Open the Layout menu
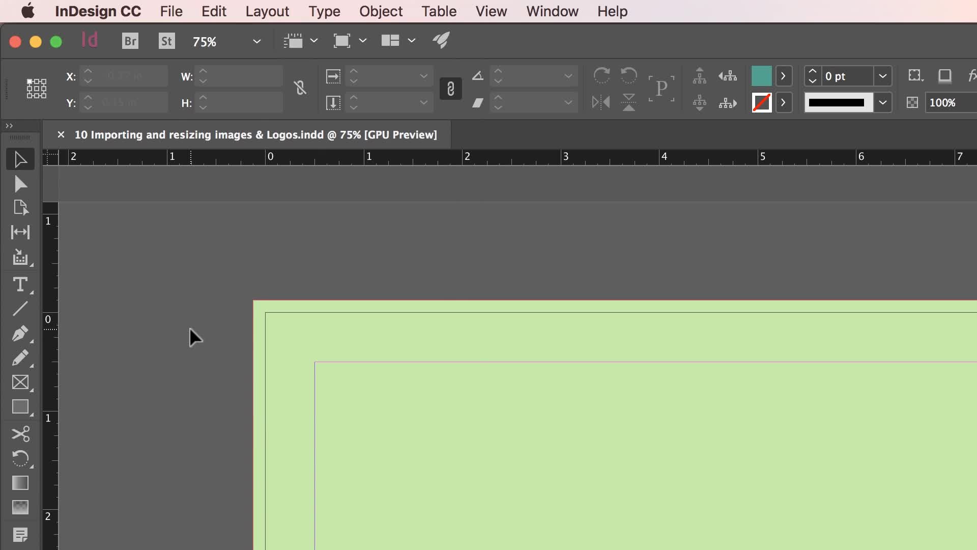 click(267, 11)
